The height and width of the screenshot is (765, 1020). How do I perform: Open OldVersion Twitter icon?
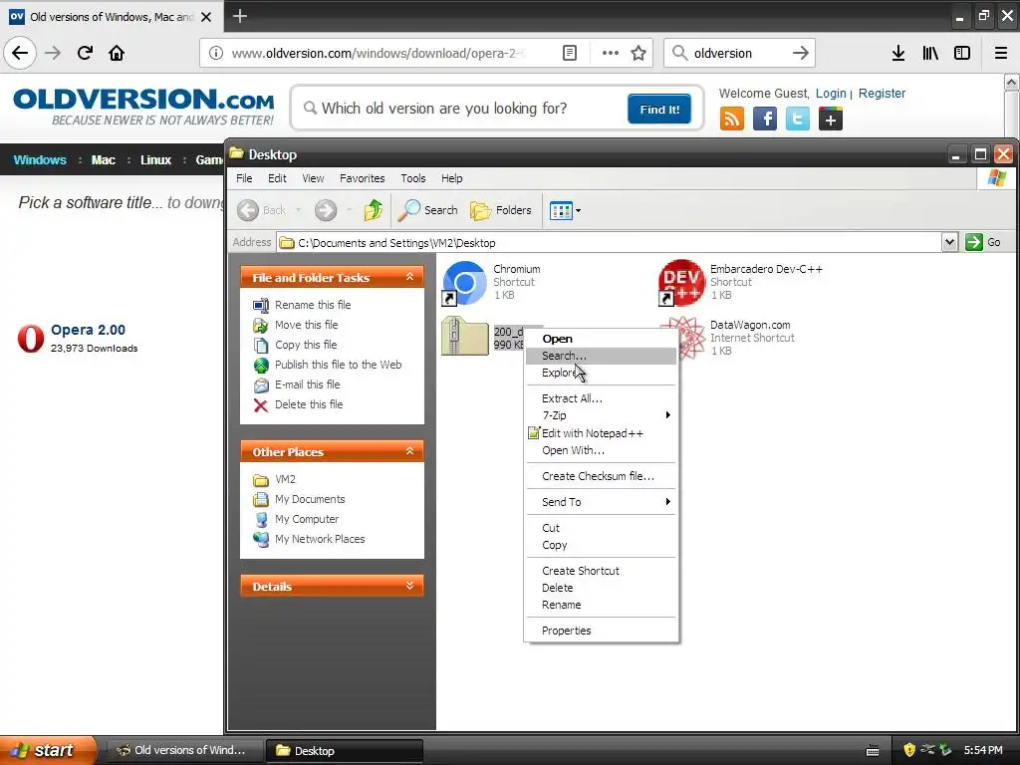(798, 120)
